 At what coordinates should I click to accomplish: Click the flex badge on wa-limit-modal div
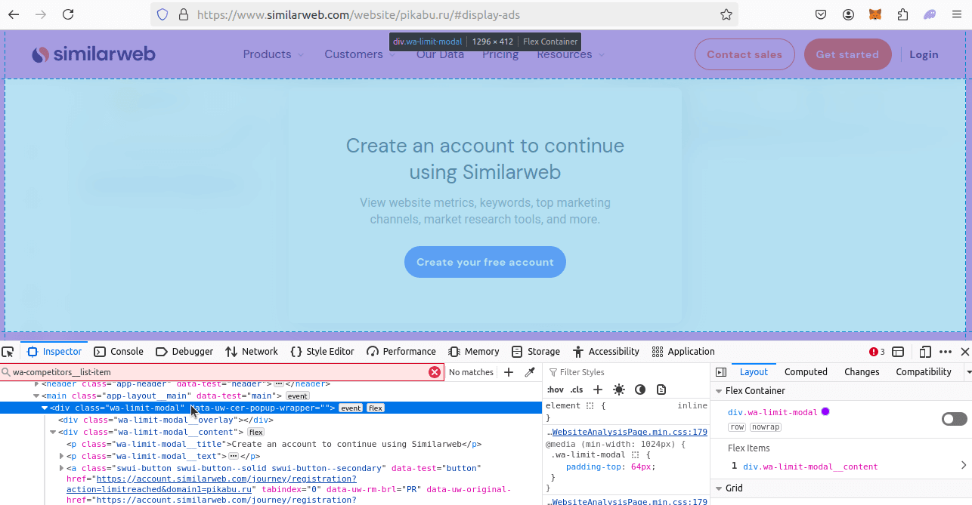tap(376, 408)
